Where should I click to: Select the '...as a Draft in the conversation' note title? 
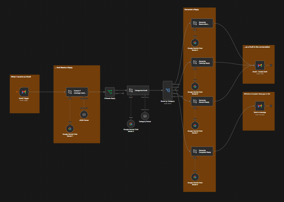click(x=257, y=47)
